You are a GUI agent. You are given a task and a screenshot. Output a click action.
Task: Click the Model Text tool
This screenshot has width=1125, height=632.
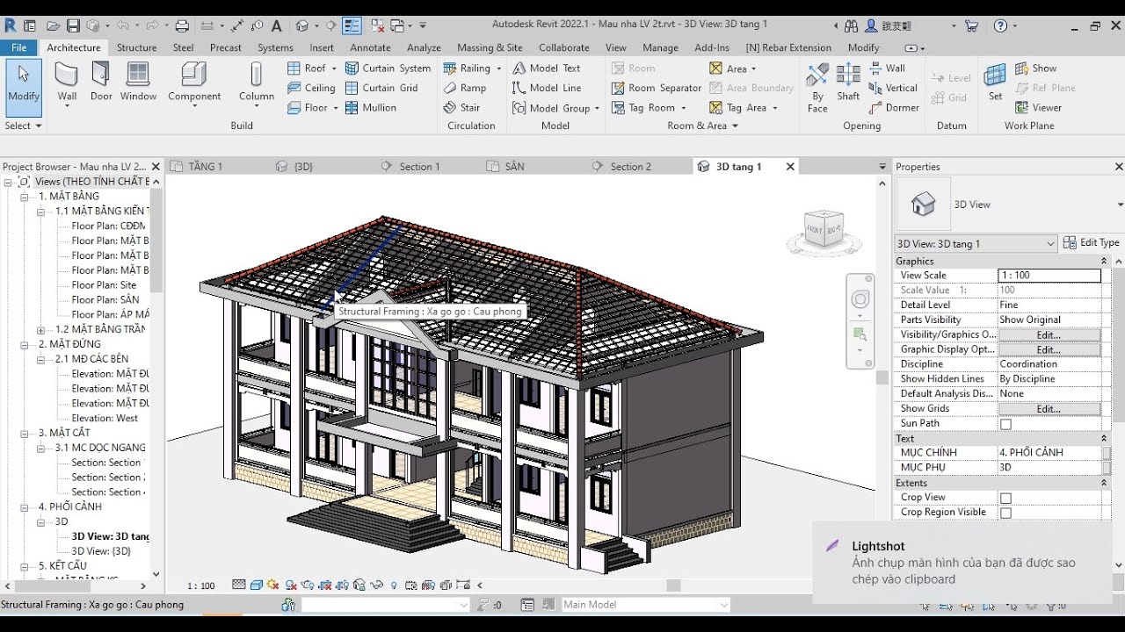546,68
